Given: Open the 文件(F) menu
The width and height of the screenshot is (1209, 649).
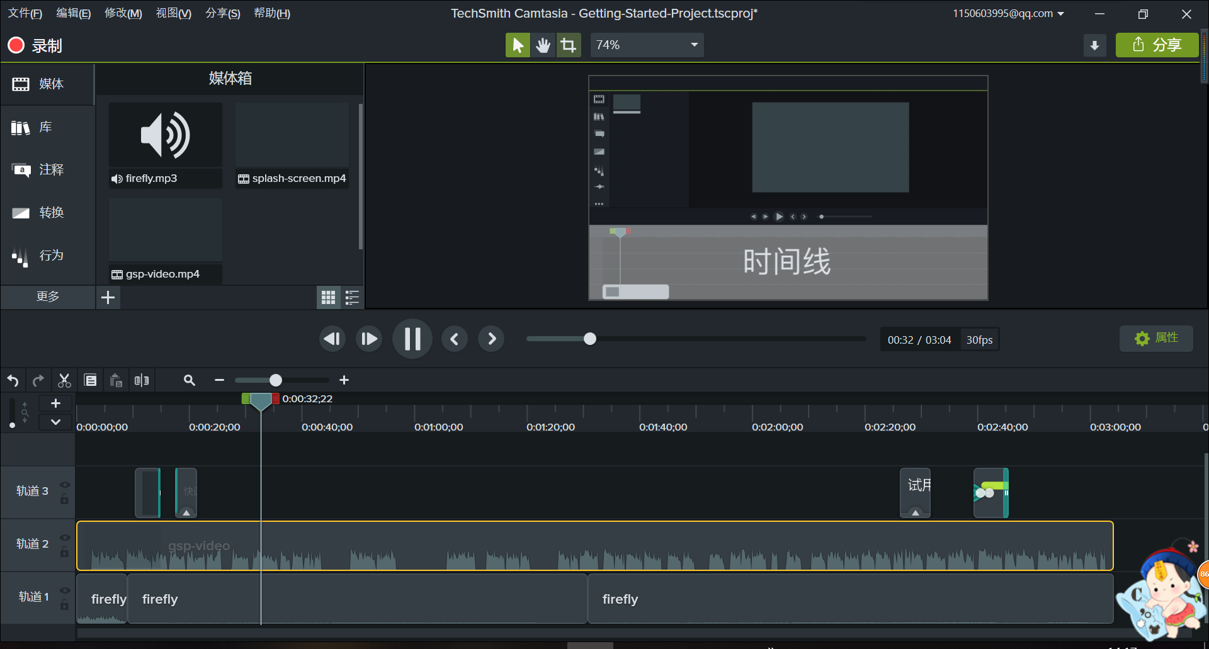Looking at the screenshot, I should (25, 13).
